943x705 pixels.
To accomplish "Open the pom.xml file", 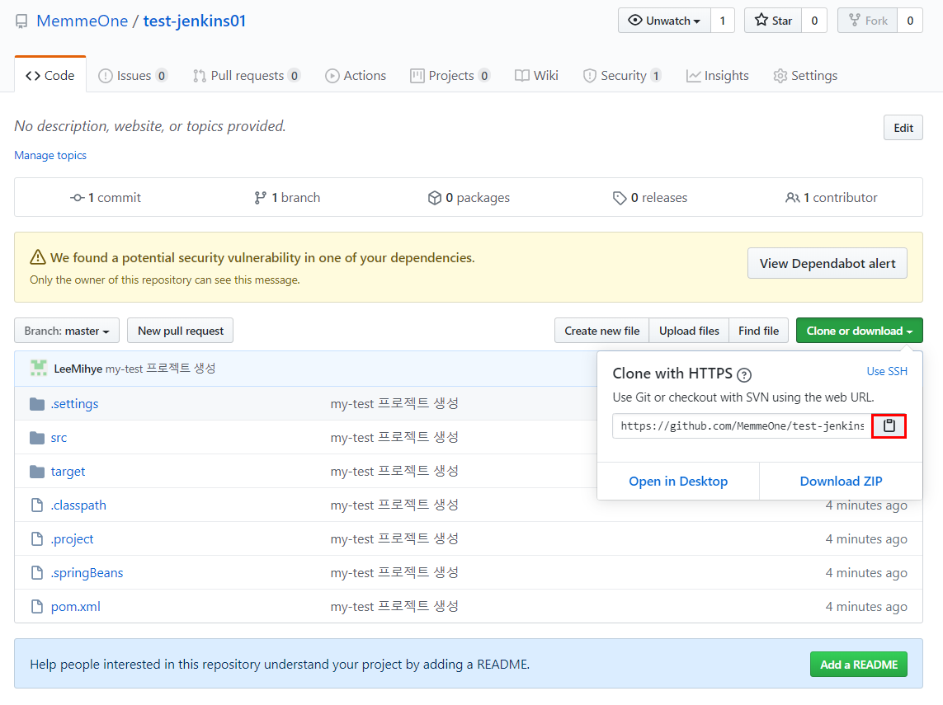I will pyautogui.click(x=75, y=606).
